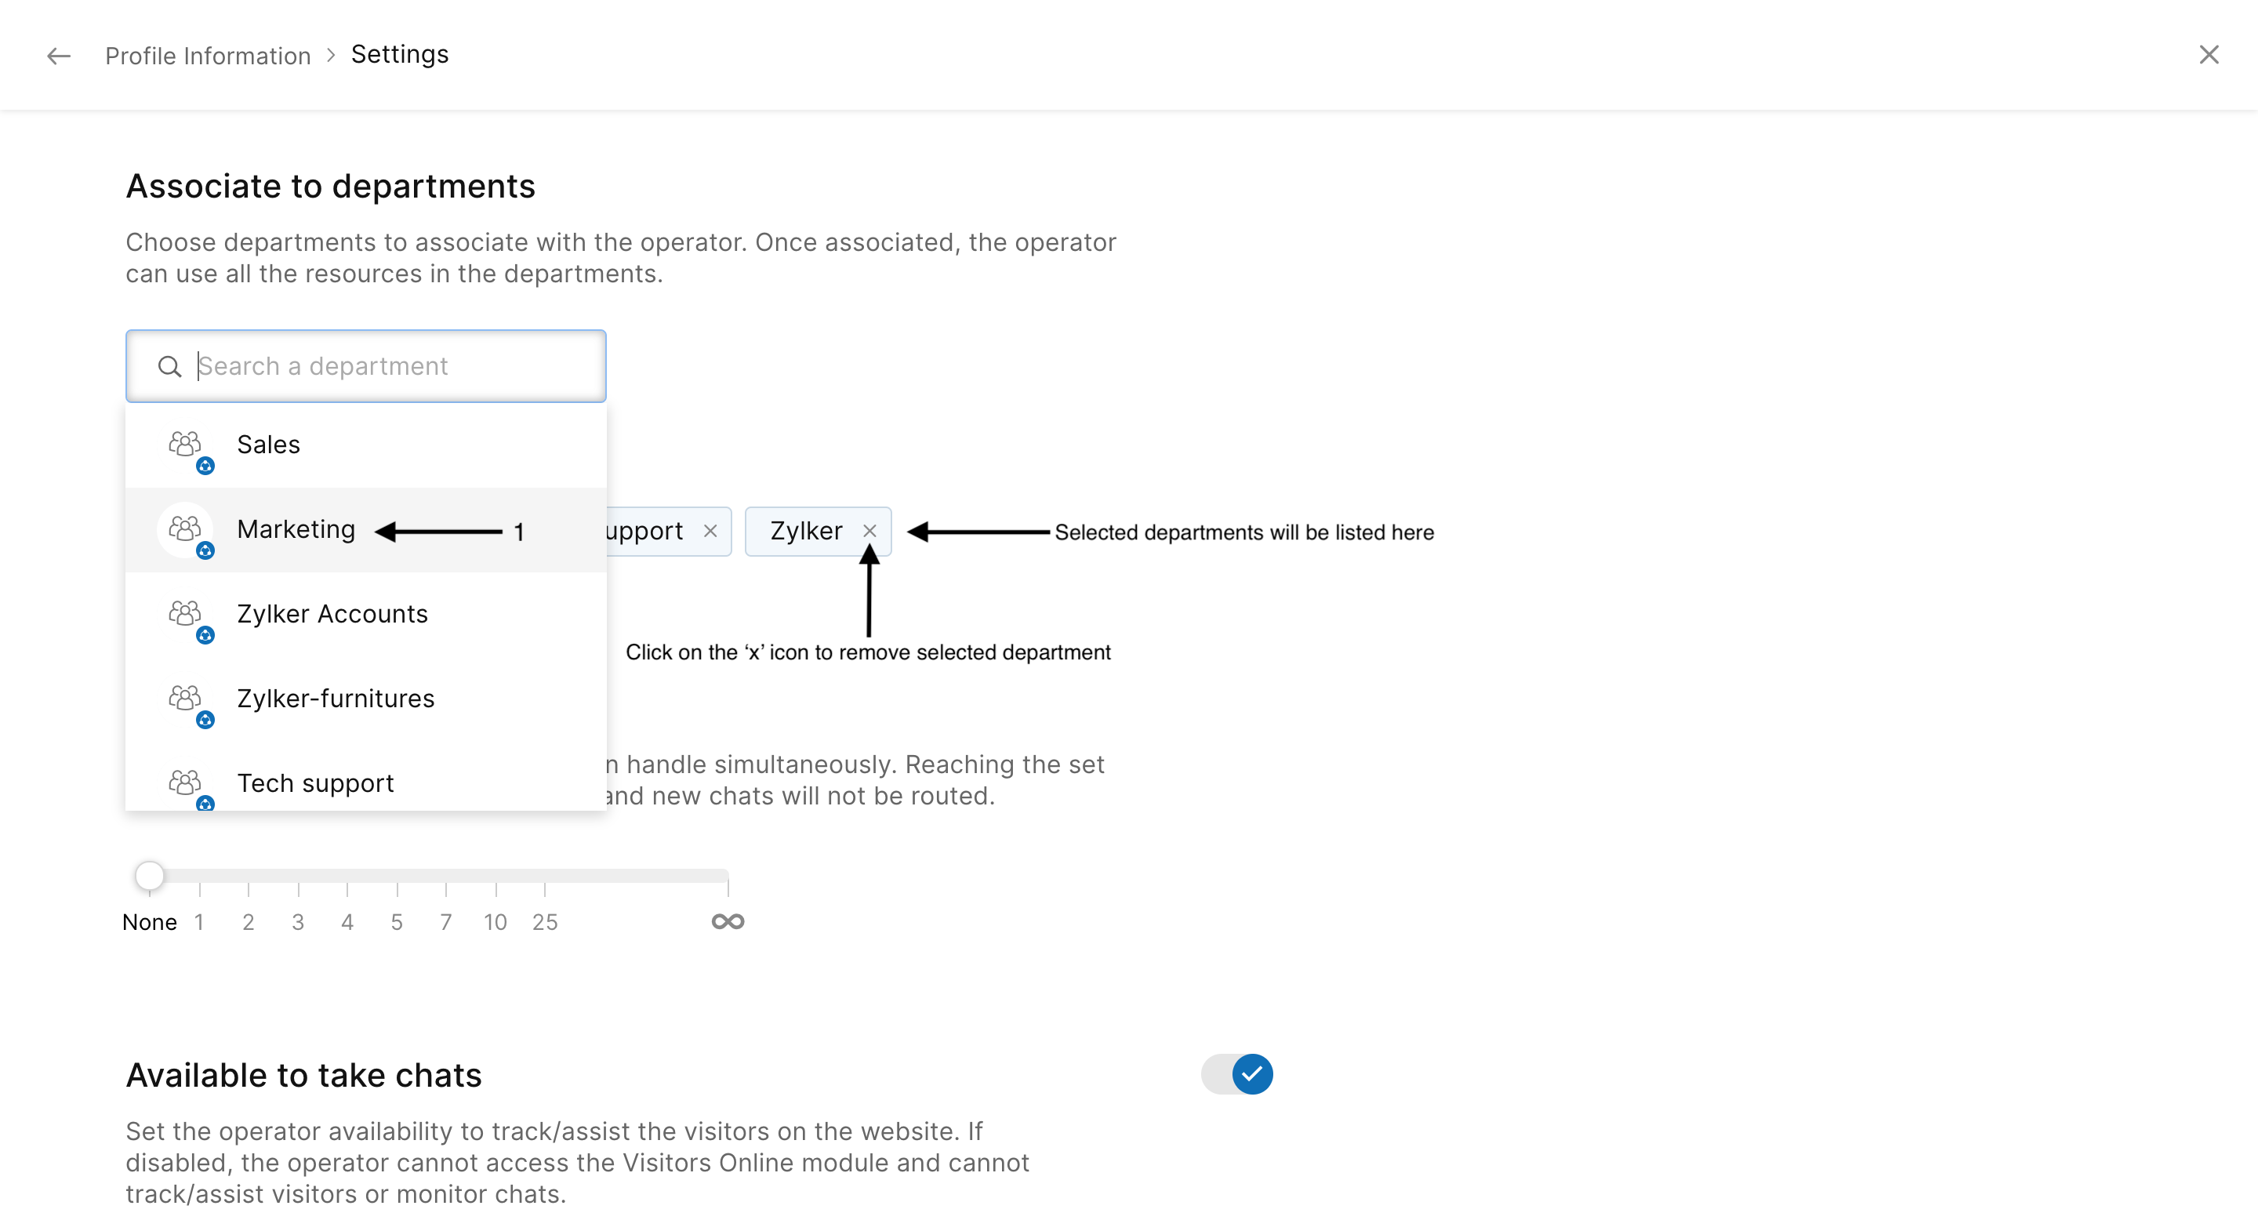Click the Marketing department group icon
This screenshot has height=1231, width=2258.
186,529
